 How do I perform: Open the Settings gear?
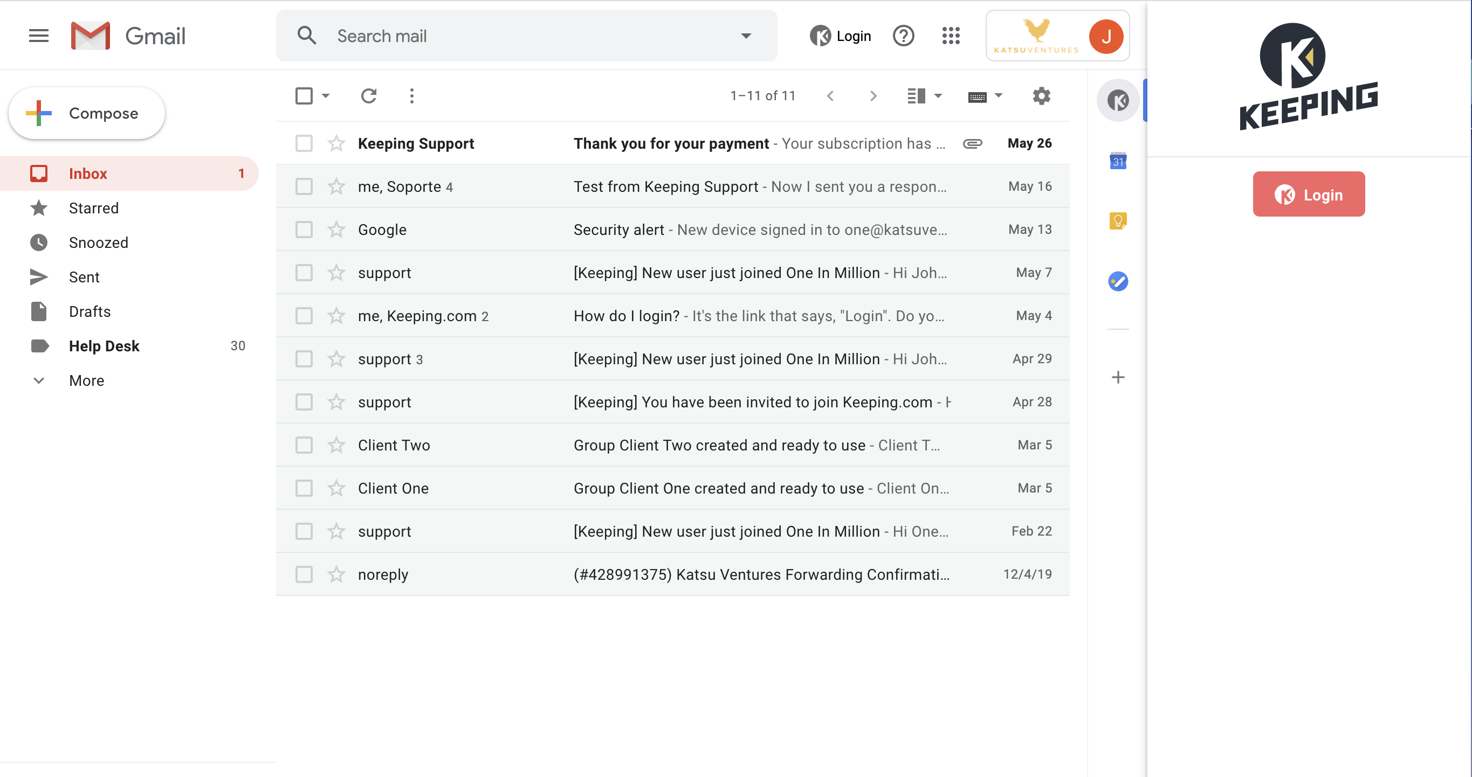1041,96
